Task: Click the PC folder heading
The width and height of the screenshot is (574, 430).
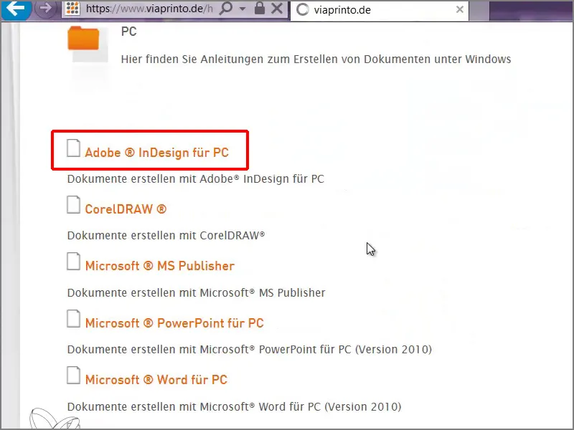Action: (x=129, y=32)
